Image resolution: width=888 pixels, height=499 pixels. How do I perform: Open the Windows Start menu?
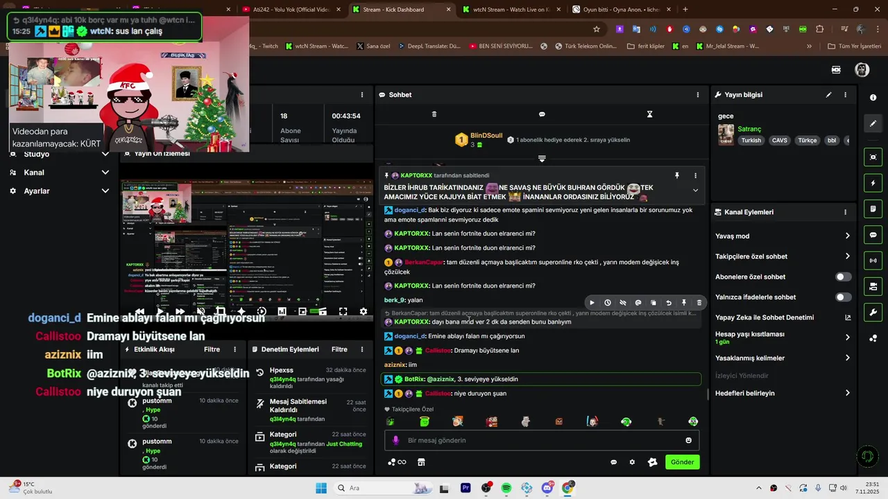point(321,488)
